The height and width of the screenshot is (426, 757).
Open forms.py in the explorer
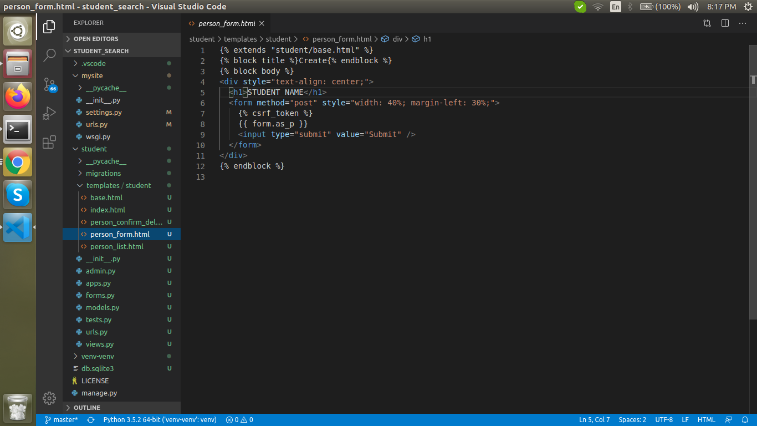[x=122, y=295]
